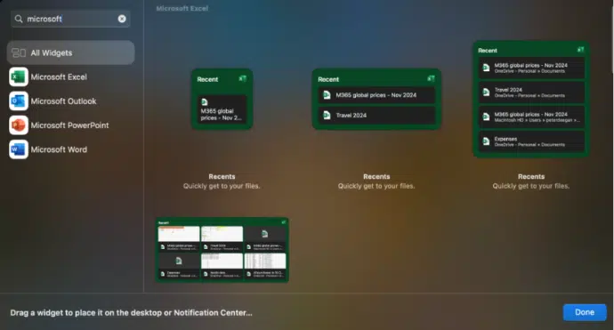Select All Widgets in the sidebar
Image resolution: width=614 pixels, height=330 pixels.
pyautogui.click(x=70, y=52)
